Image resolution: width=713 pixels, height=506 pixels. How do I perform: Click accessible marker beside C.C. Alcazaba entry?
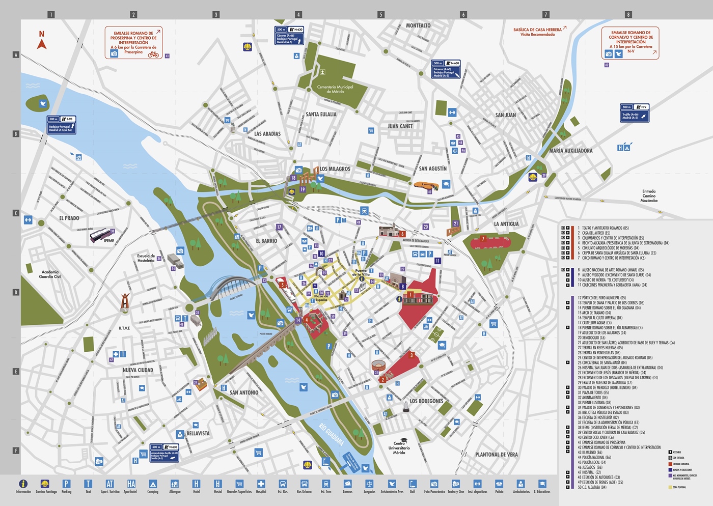click(568, 487)
